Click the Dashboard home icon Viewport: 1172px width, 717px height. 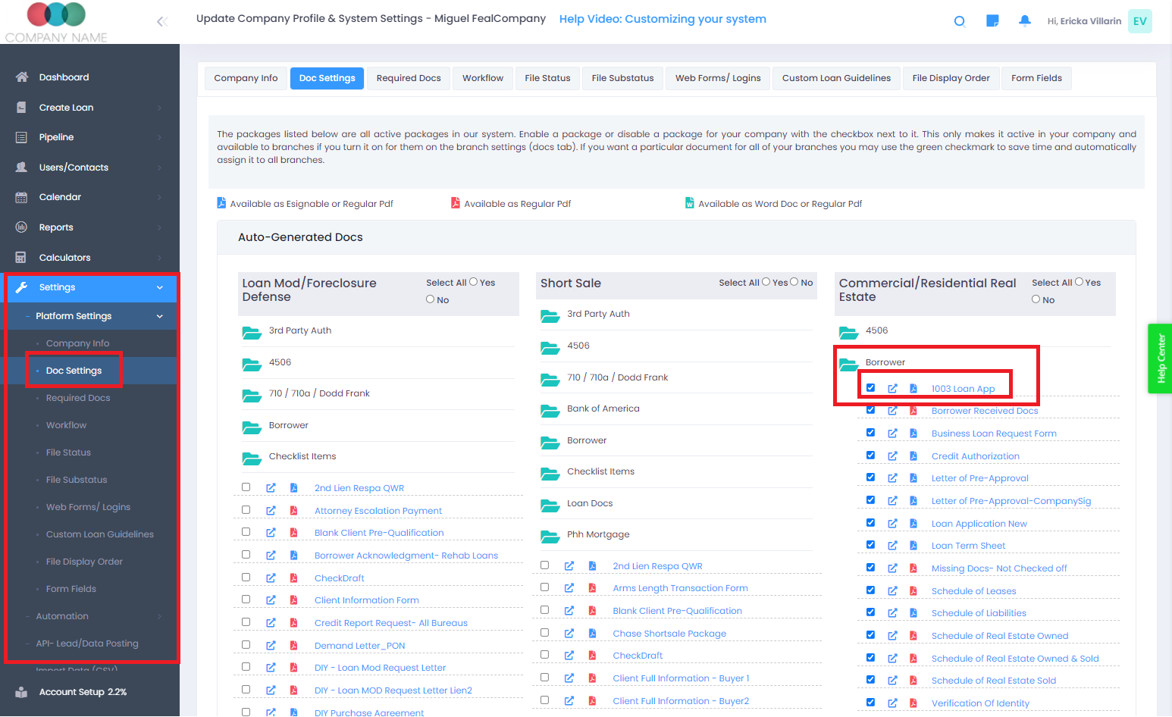coord(21,77)
